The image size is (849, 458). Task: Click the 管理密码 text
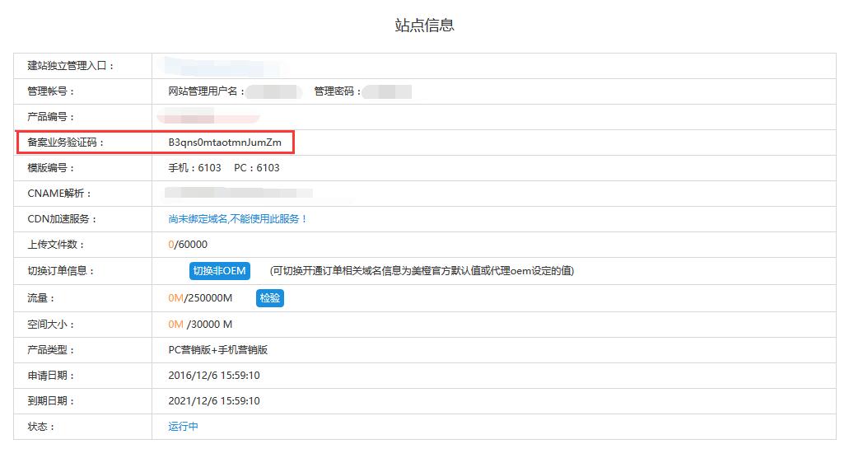[338, 91]
